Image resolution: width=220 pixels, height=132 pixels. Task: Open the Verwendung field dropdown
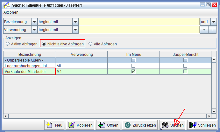34,30
